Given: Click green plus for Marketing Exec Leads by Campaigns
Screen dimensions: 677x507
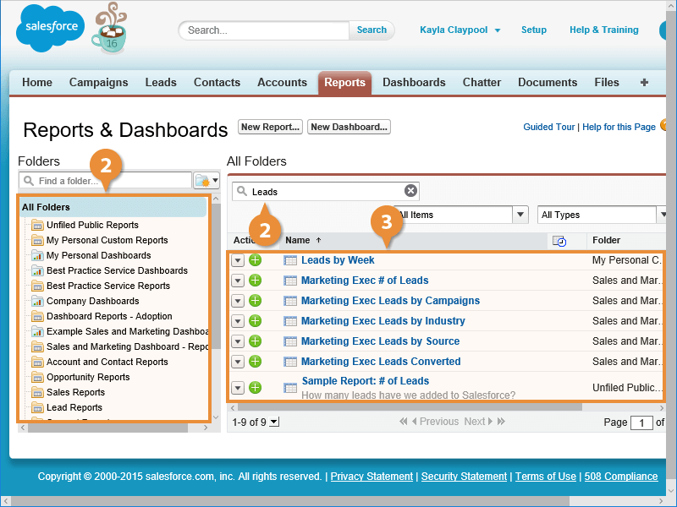Looking at the screenshot, I should [x=256, y=301].
